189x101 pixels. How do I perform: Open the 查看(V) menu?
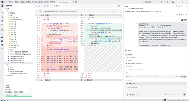click(x=28, y=2)
